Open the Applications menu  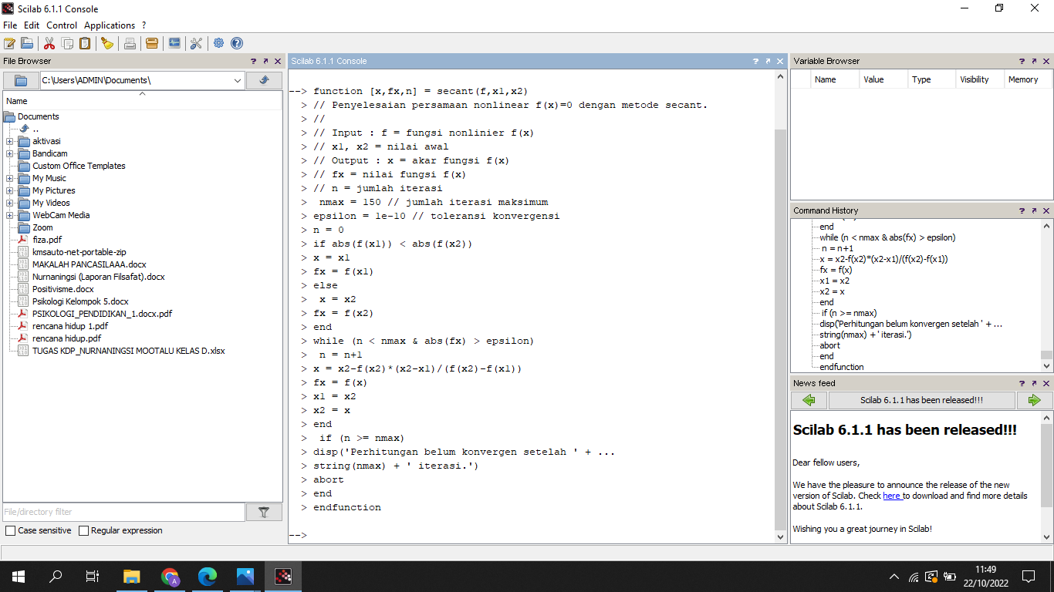(110, 25)
